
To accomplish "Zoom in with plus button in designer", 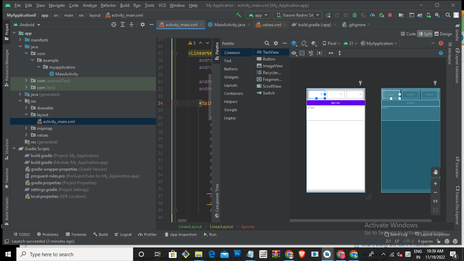I will (435, 184).
